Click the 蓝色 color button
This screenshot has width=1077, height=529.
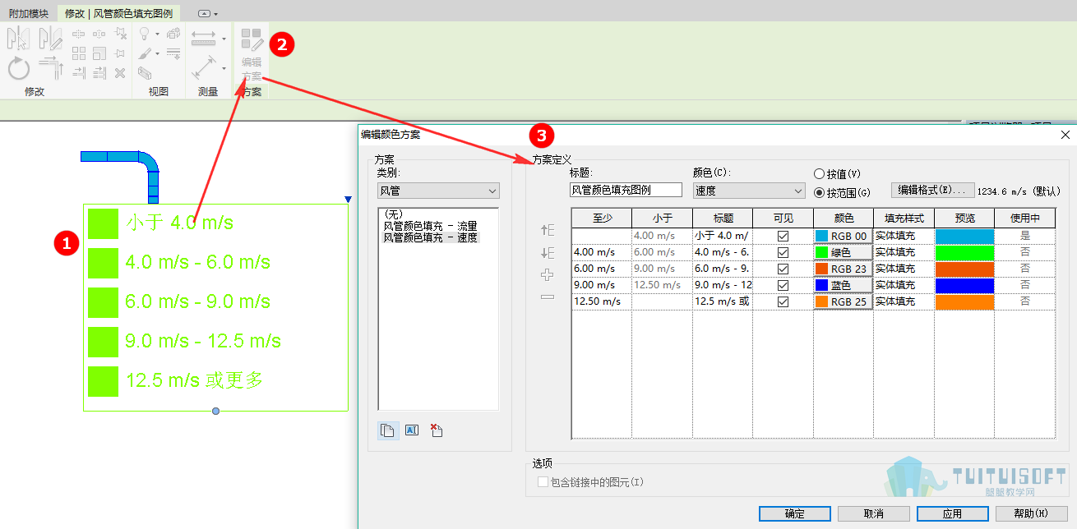click(843, 285)
